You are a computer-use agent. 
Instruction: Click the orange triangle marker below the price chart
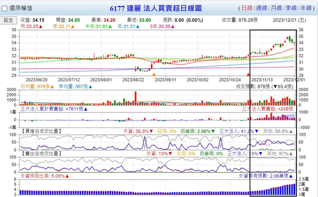click(154, 74)
